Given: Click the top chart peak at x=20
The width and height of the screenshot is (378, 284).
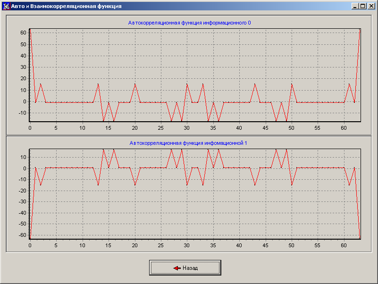Looking at the screenshot, I should click(x=135, y=84).
